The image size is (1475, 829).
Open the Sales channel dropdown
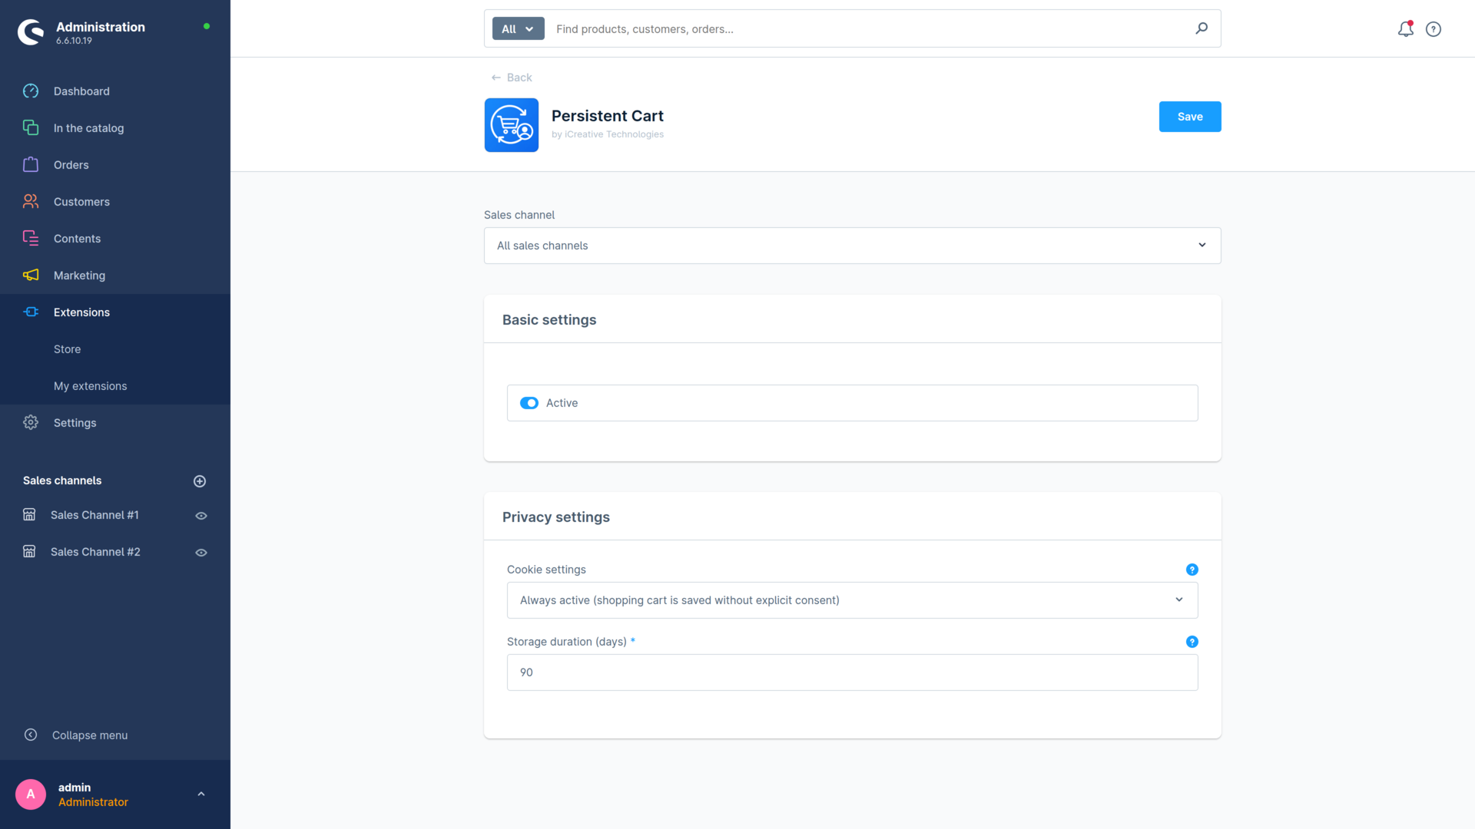pos(852,246)
